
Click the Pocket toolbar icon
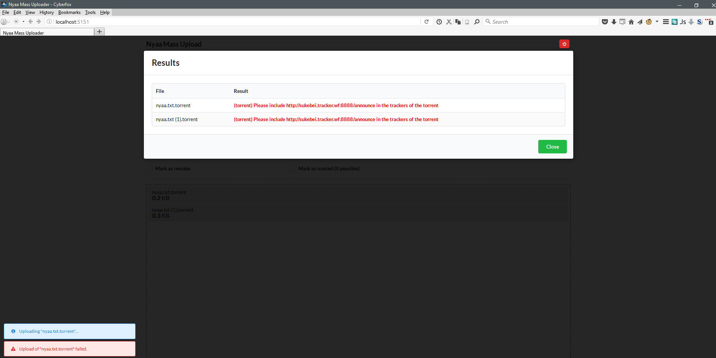(x=605, y=22)
